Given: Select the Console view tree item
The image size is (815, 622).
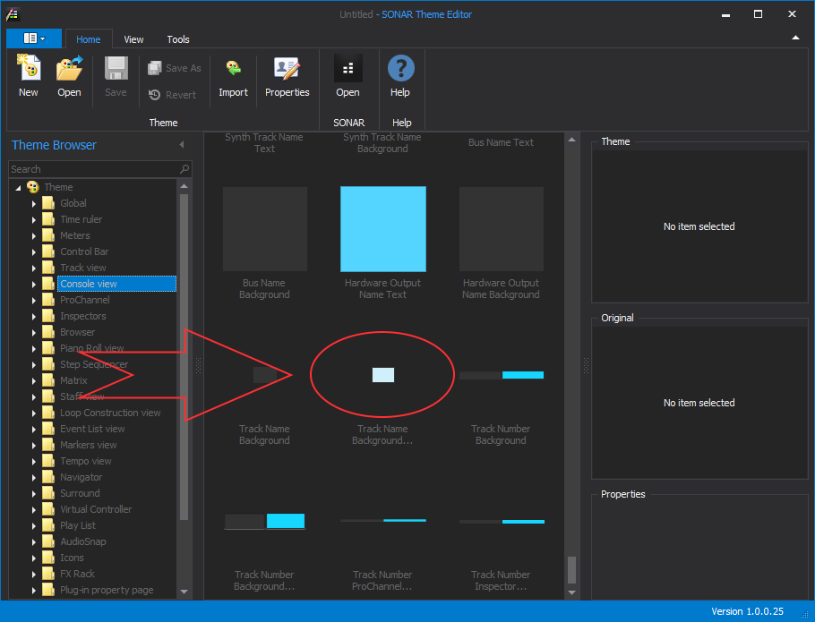Looking at the screenshot, I should 89,284.
